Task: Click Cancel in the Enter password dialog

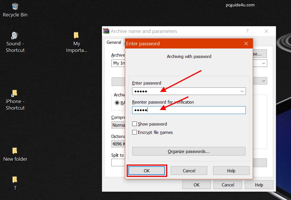Action: (x=189, y=171)
